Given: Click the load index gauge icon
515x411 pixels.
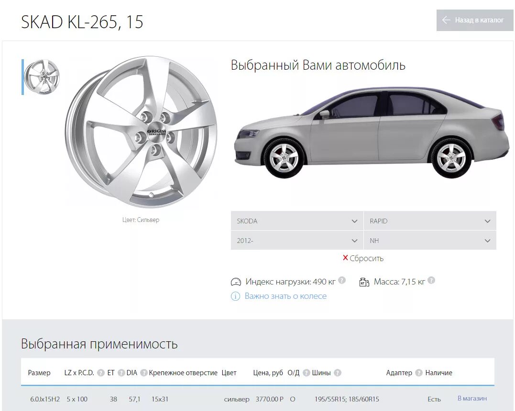Looking at the screenshot, I should [236, 282].
